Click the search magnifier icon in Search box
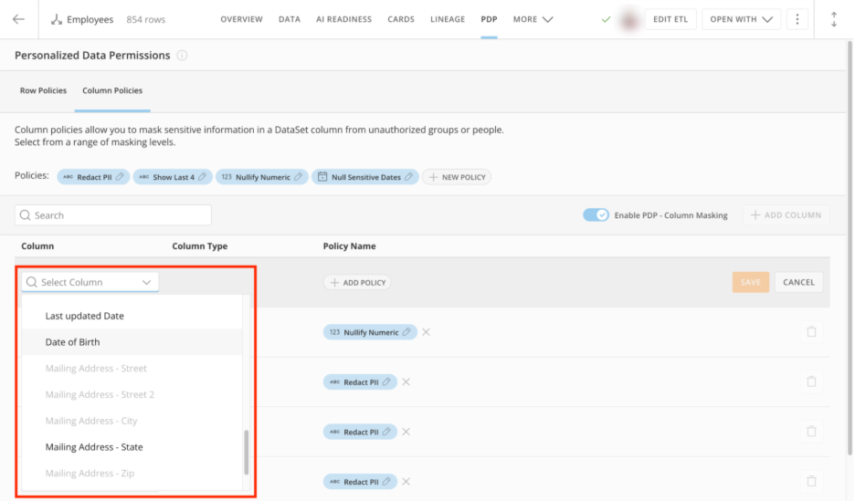Screen dimensions: 855x501 pos(25,215)
